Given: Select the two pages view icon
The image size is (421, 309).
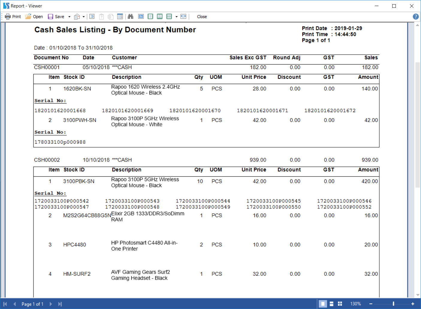Looking at the screenshot, I should click(x=160, y=16).
